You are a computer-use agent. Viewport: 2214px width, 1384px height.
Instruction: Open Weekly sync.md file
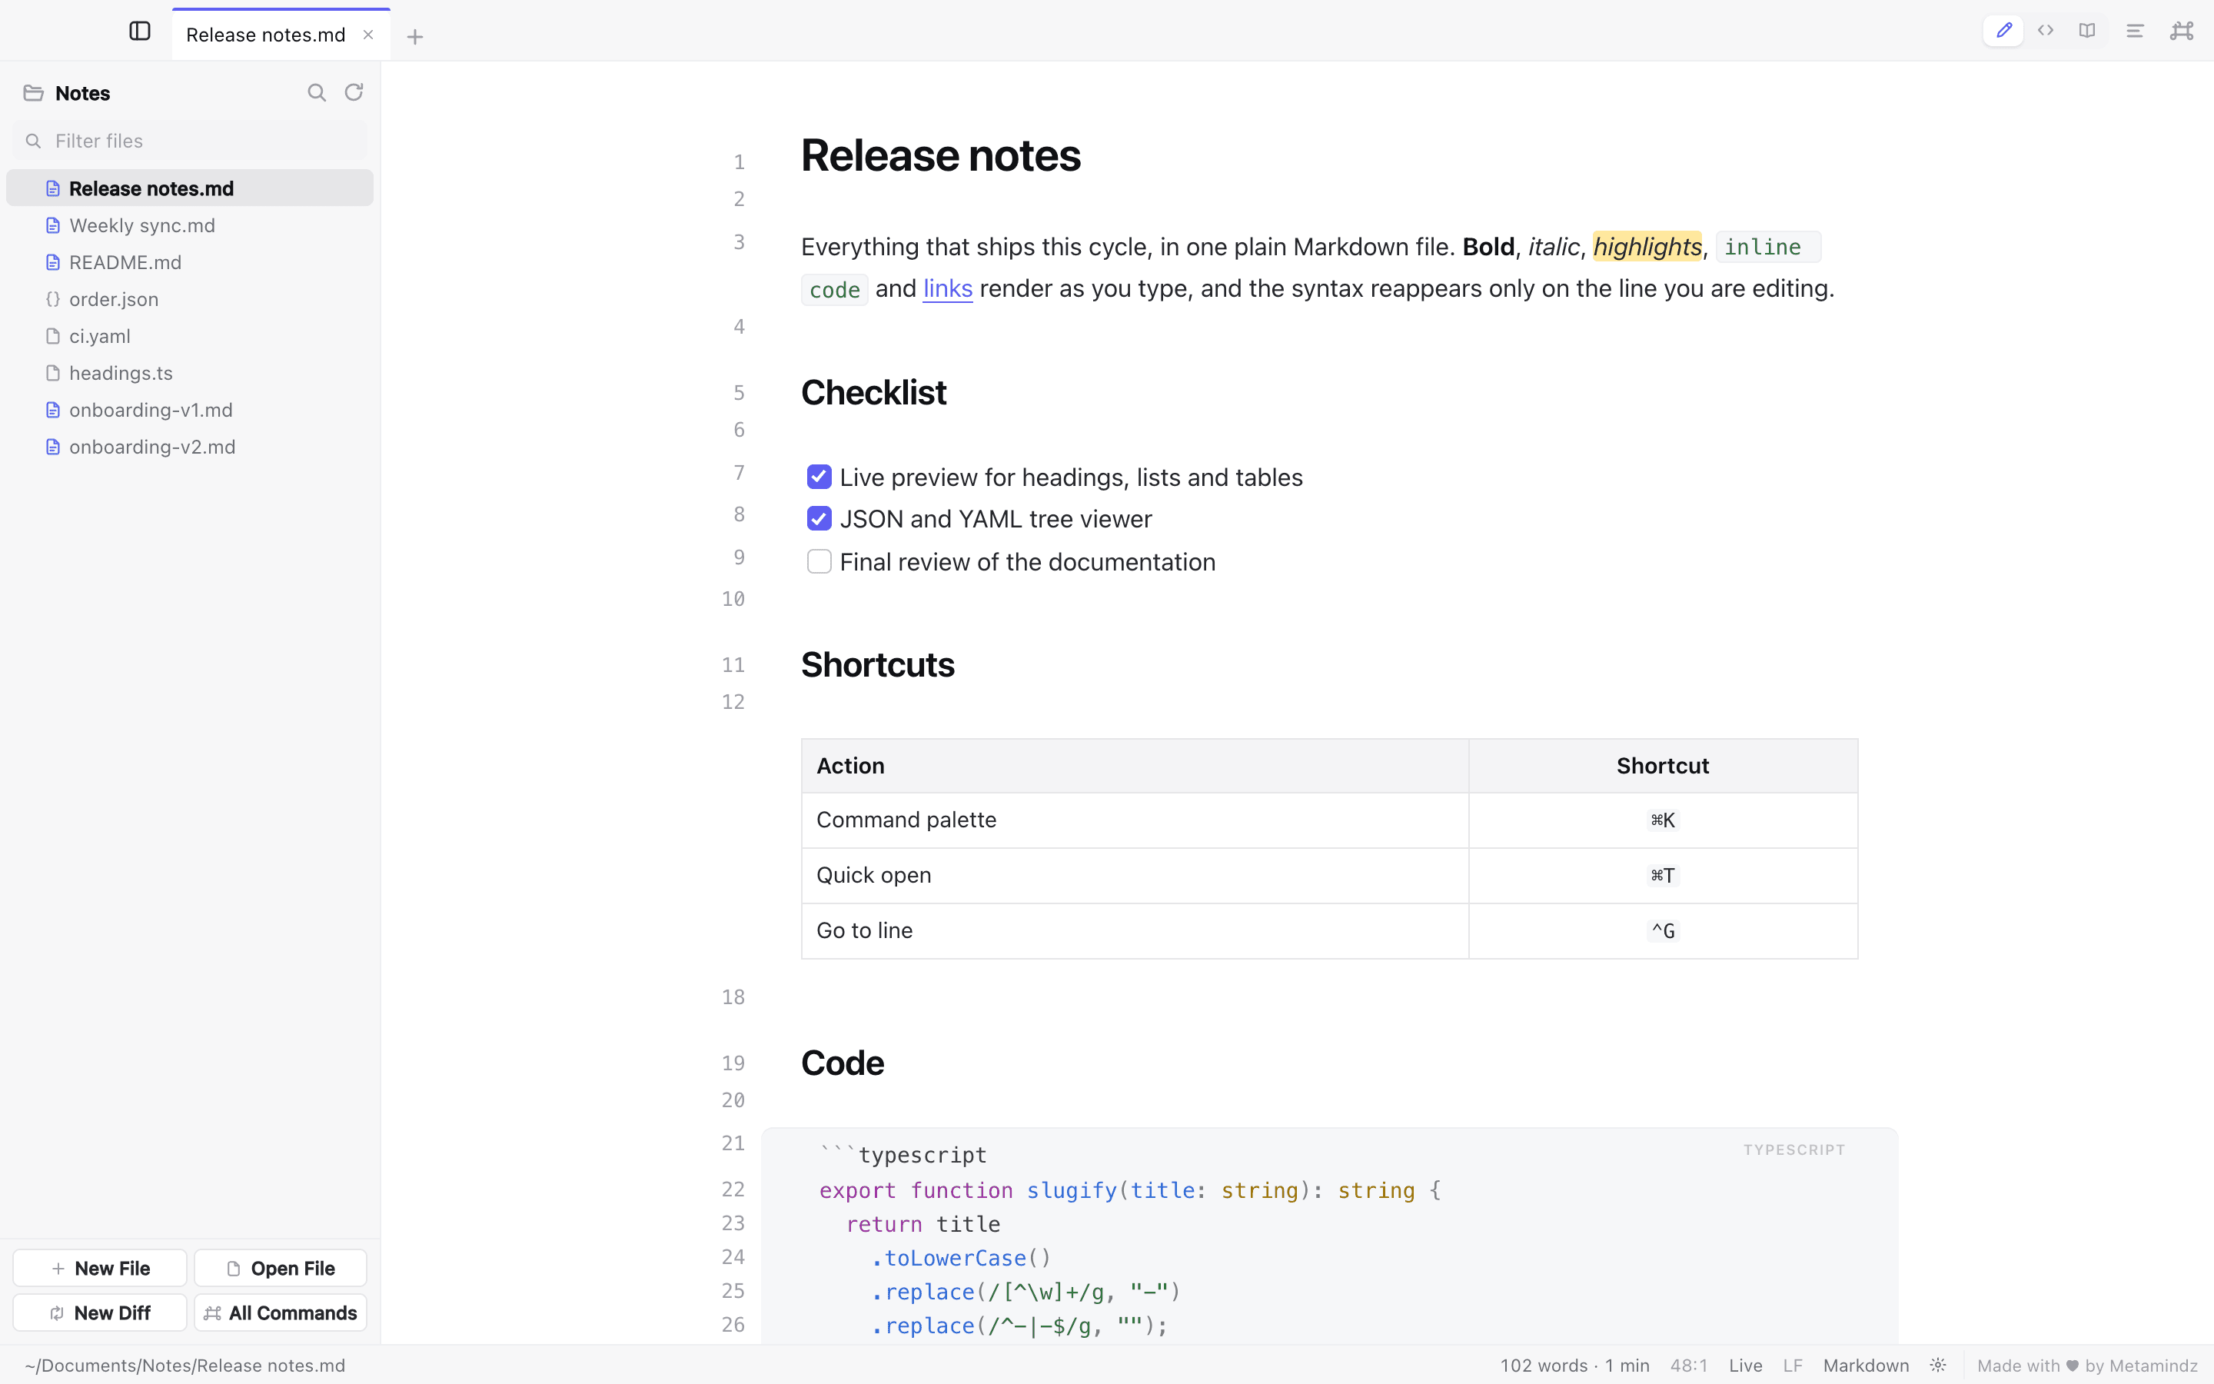(191, 225)
